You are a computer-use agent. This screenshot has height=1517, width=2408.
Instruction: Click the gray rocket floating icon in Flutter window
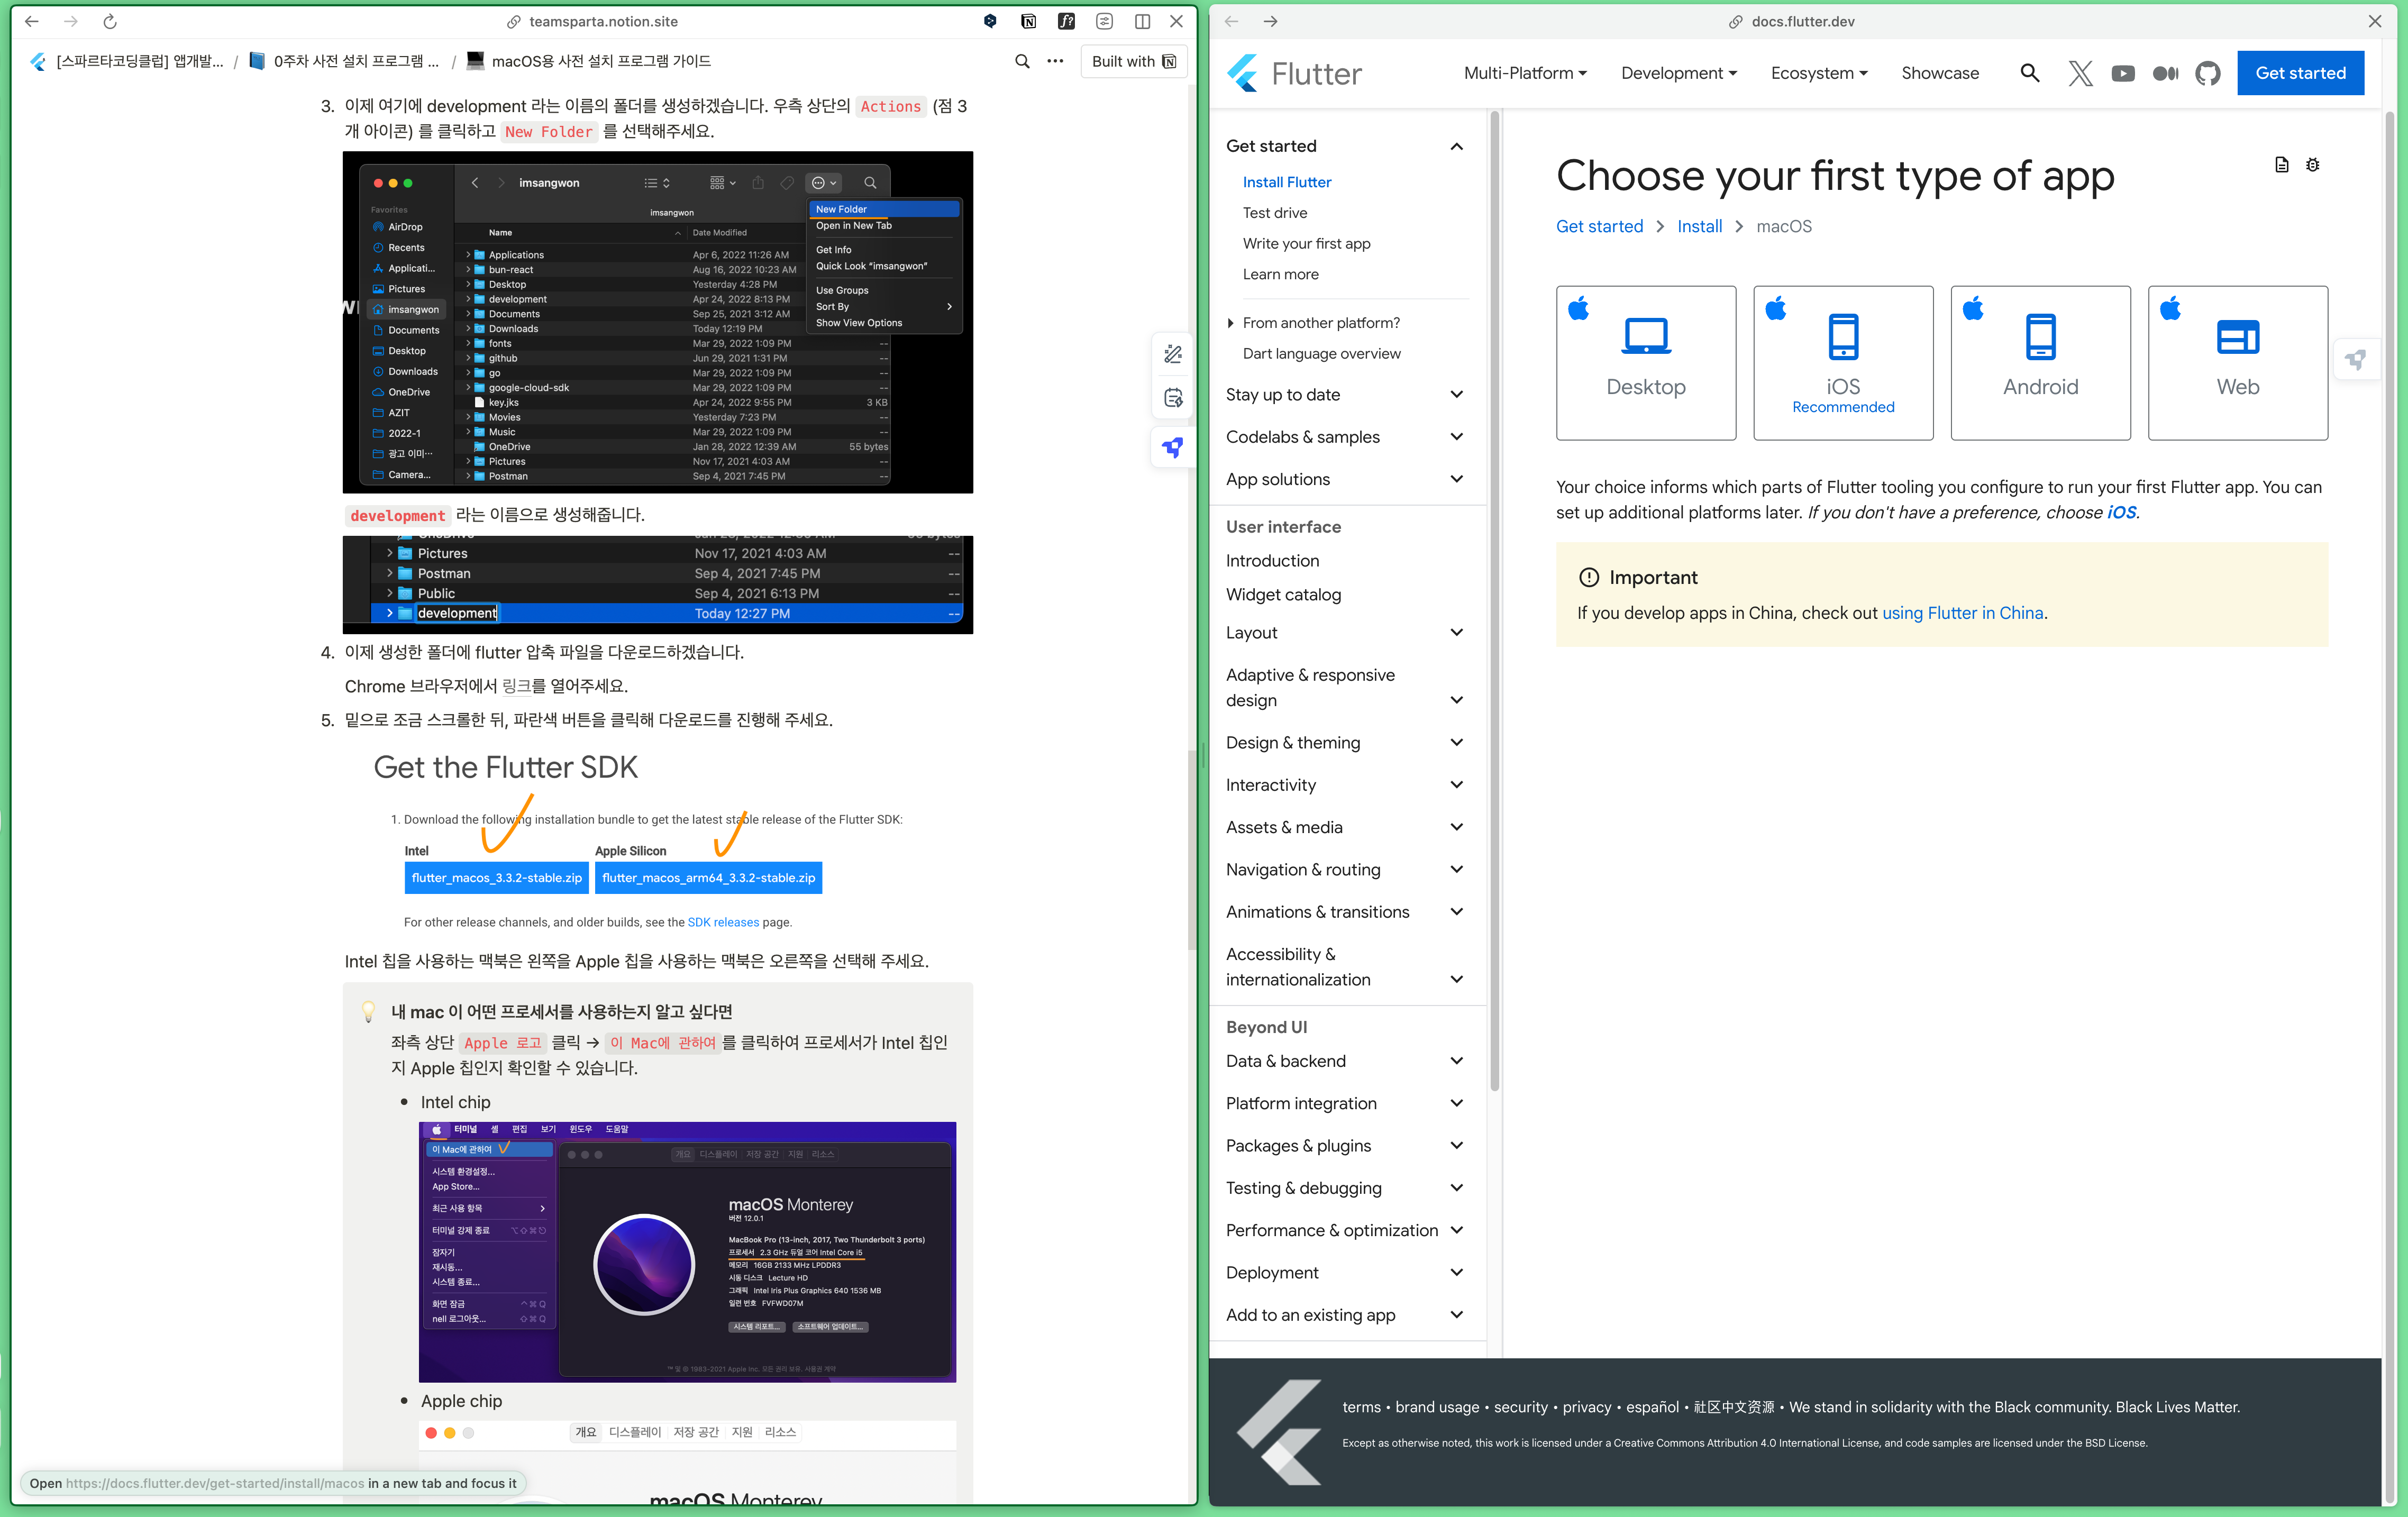click(x=2356, y=359)
